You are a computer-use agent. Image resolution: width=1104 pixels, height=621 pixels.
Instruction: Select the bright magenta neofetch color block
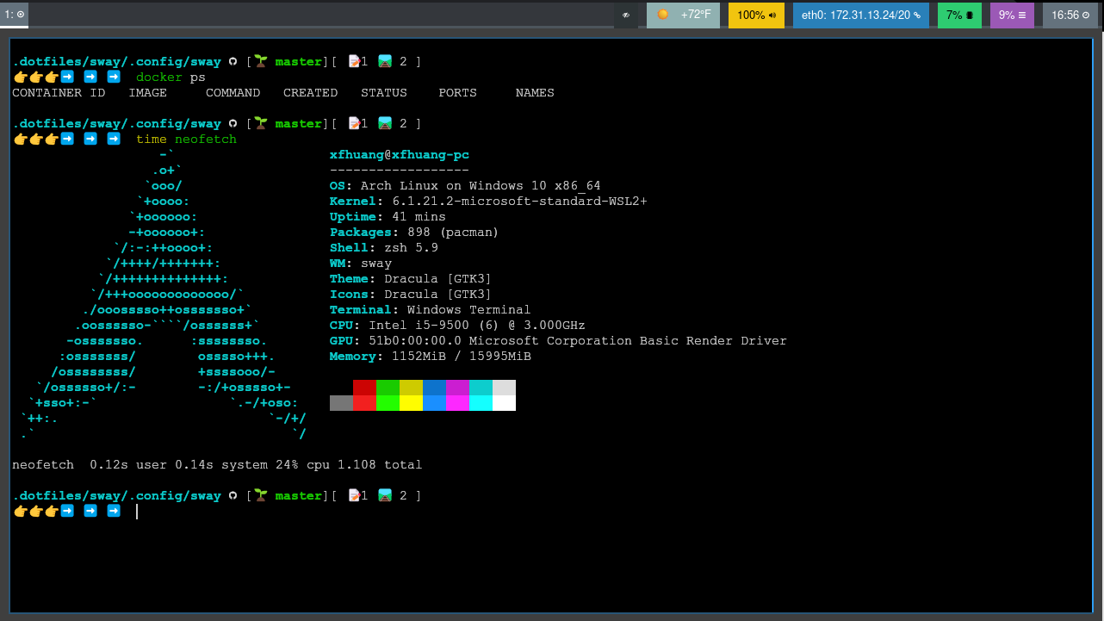457,403
